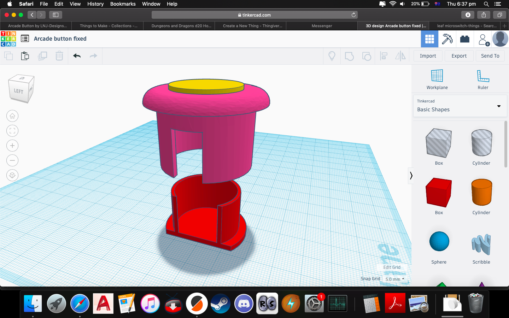This screenshot has height=318, width=509.
Task: Switch to 3D design grid view
Action: pos(429,39)
